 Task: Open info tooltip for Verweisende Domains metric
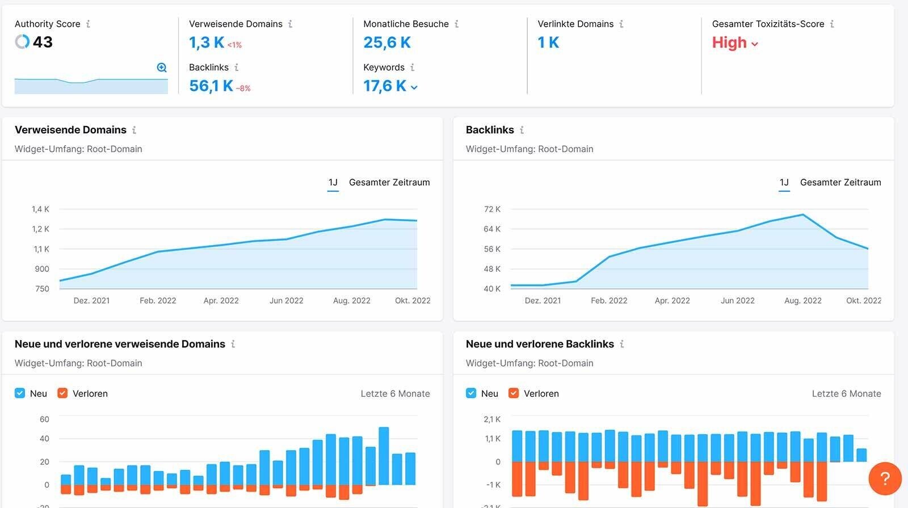pos(290,24)
